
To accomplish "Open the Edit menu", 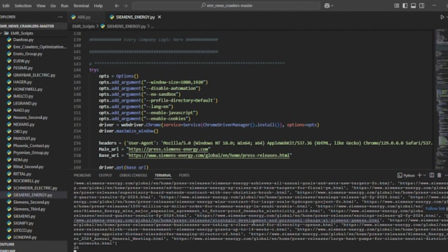I will 6,5.
